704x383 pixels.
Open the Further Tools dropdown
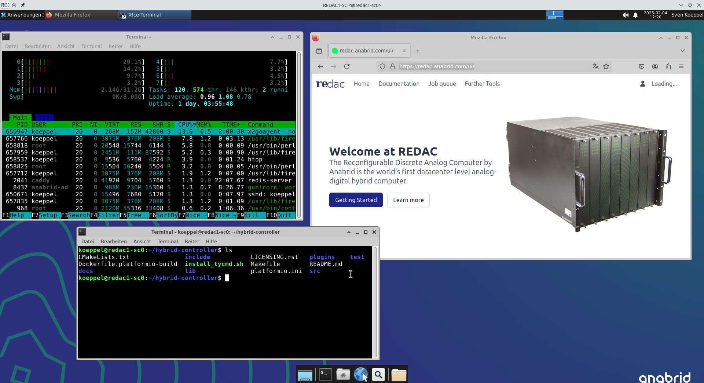[x=482, y=84]
